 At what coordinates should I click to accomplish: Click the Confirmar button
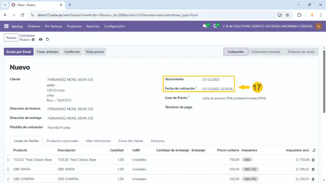tap(72, 52)
